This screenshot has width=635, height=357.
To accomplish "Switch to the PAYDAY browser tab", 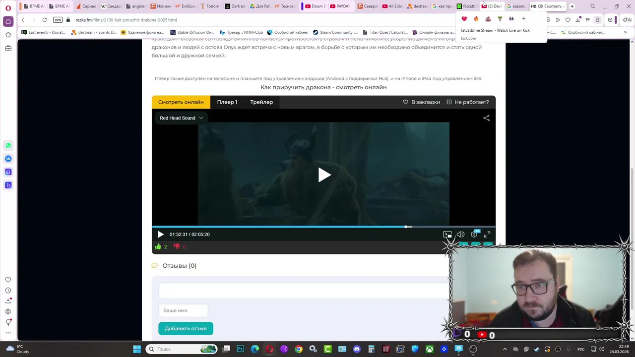I will click(340, 6).
